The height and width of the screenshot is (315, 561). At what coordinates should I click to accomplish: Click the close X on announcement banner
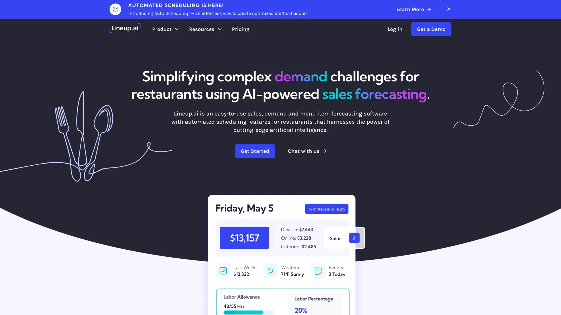click(449, 9)
